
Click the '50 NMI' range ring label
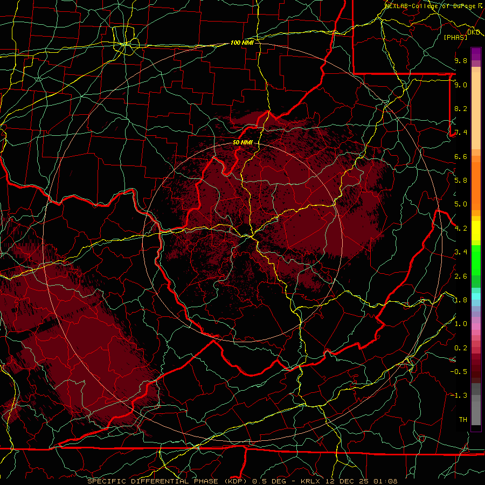[242, 143]
